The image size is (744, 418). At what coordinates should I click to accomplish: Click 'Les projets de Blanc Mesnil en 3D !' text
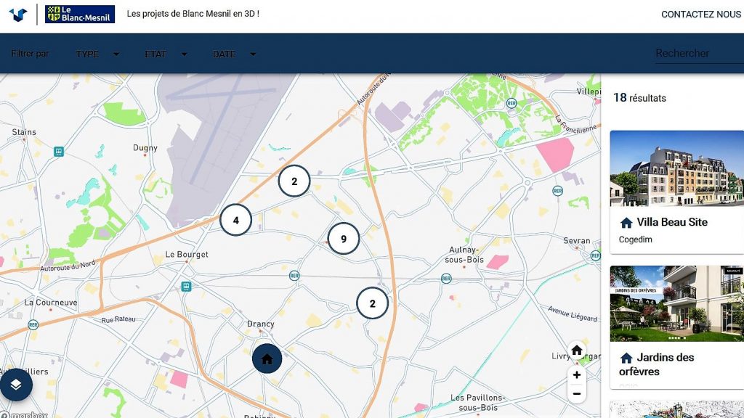193,14
